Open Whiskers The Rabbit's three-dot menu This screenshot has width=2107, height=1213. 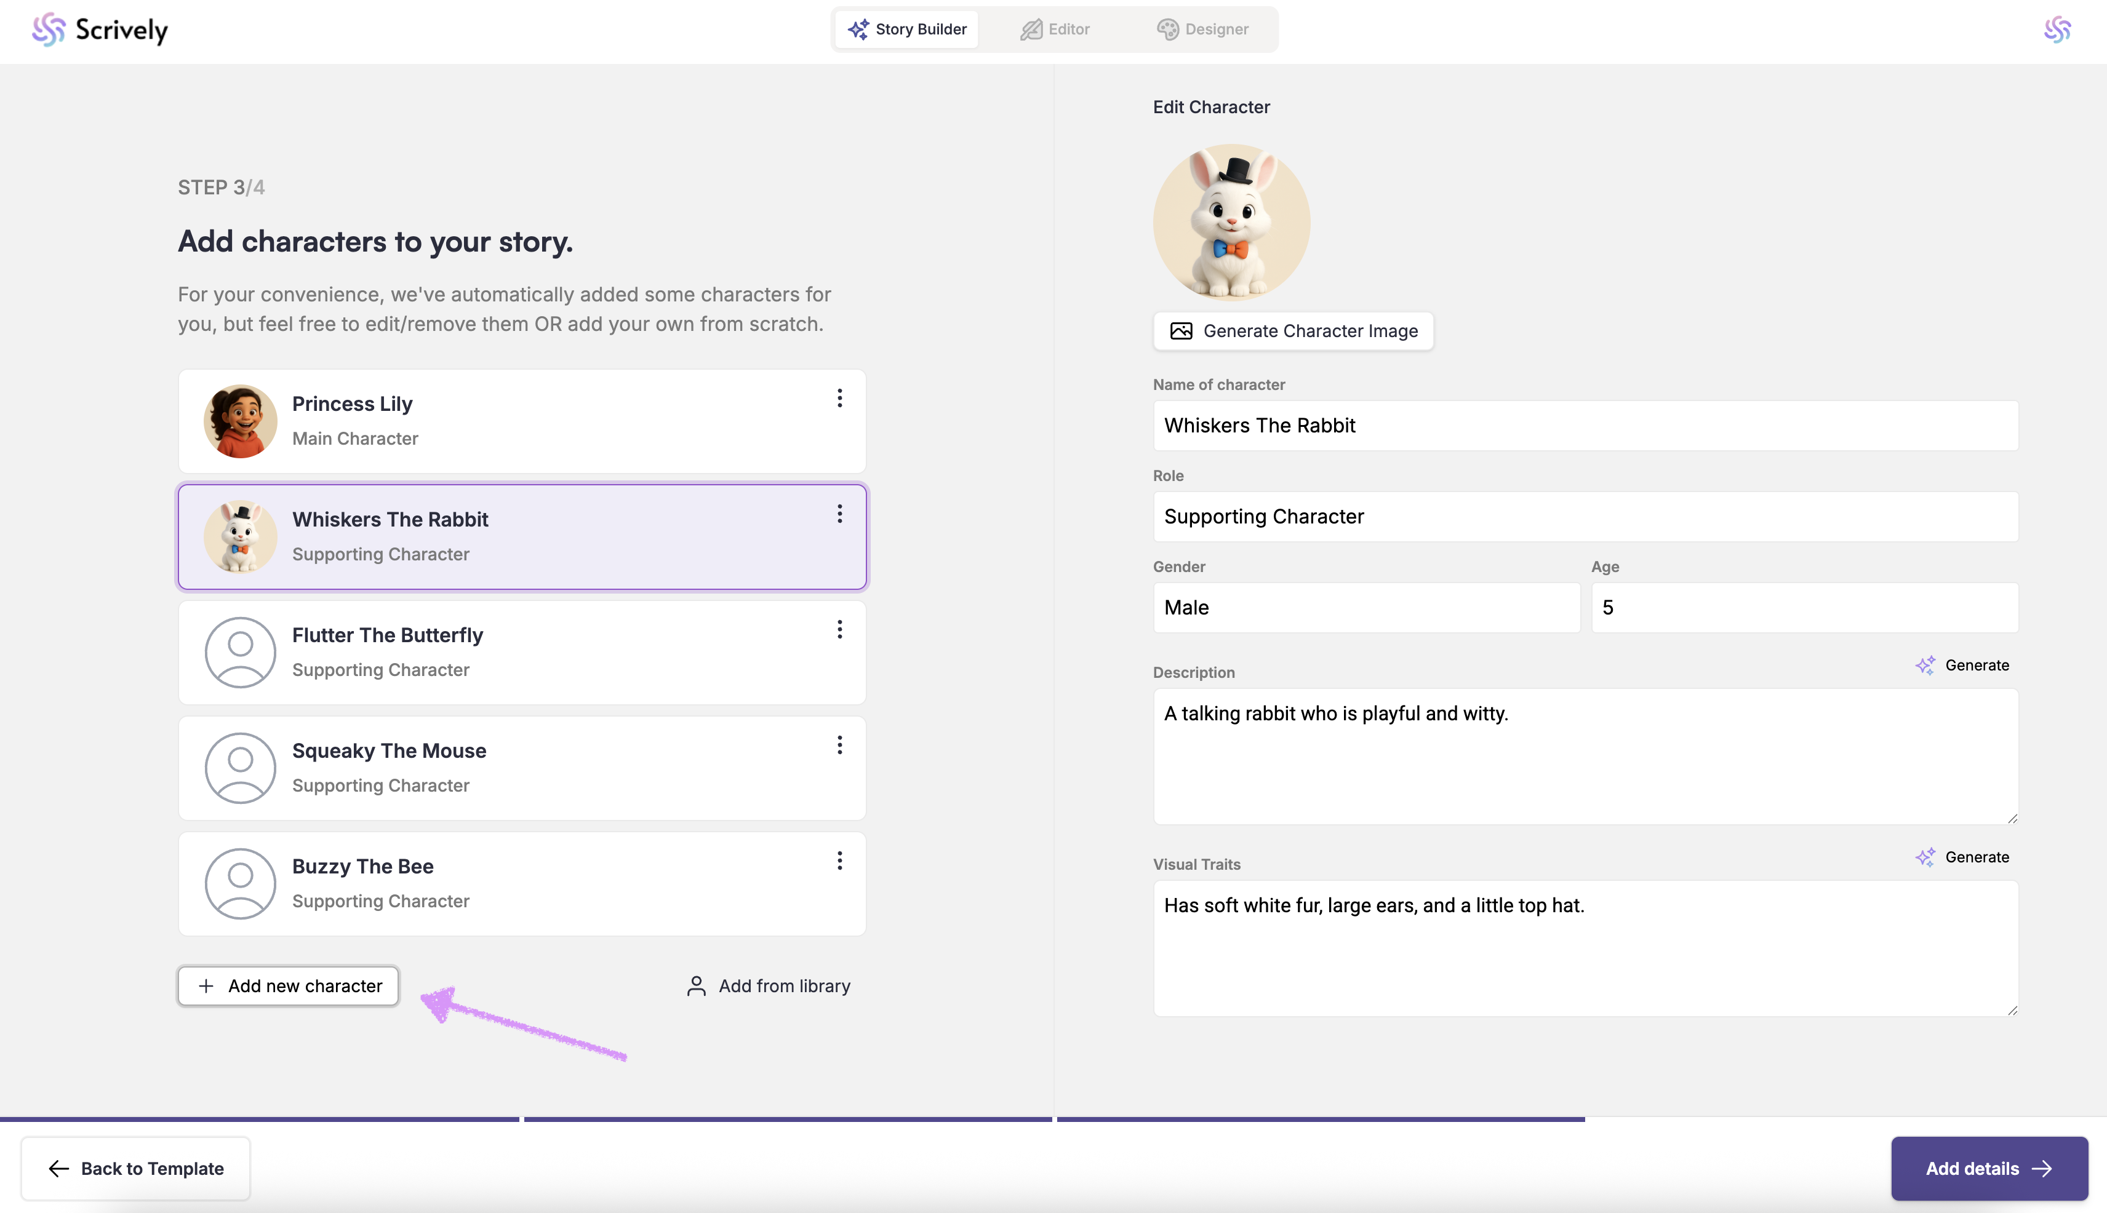[x=839, y=514]
